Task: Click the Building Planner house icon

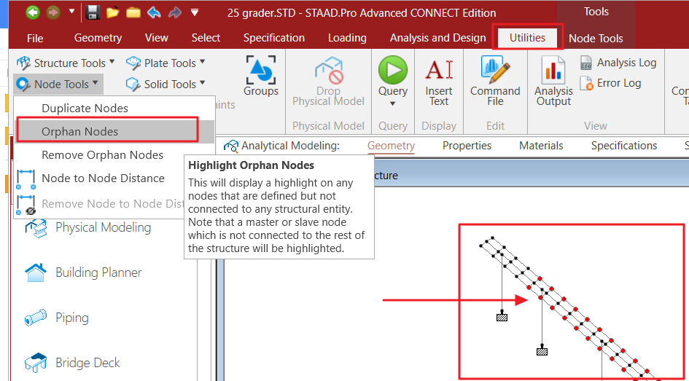Action: click(36, 272)
